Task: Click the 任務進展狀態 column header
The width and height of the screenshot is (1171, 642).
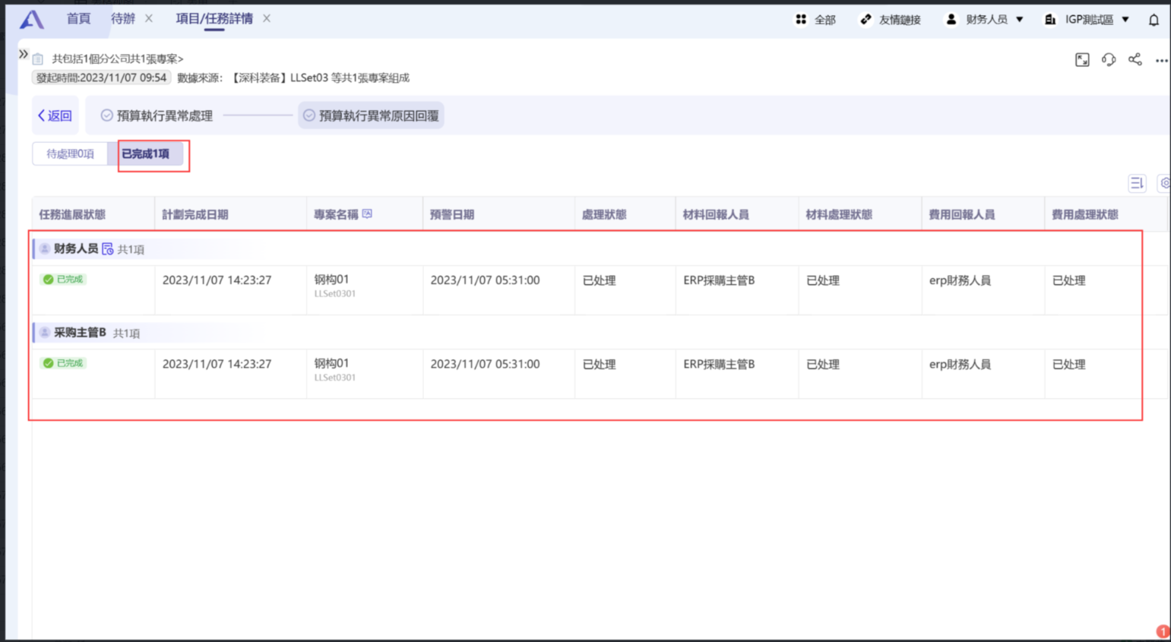Action: click(72, 214)
